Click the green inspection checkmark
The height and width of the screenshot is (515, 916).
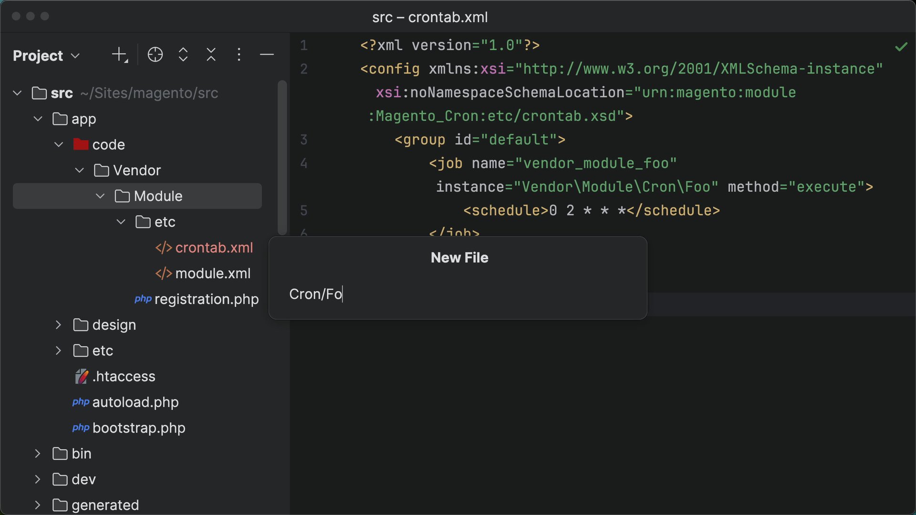(x=901, y=47)
